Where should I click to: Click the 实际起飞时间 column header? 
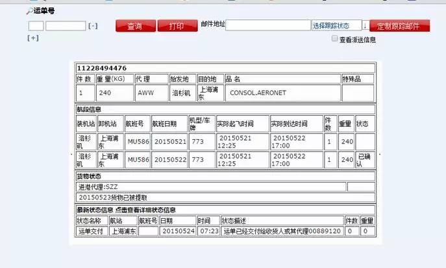point(243,124)
